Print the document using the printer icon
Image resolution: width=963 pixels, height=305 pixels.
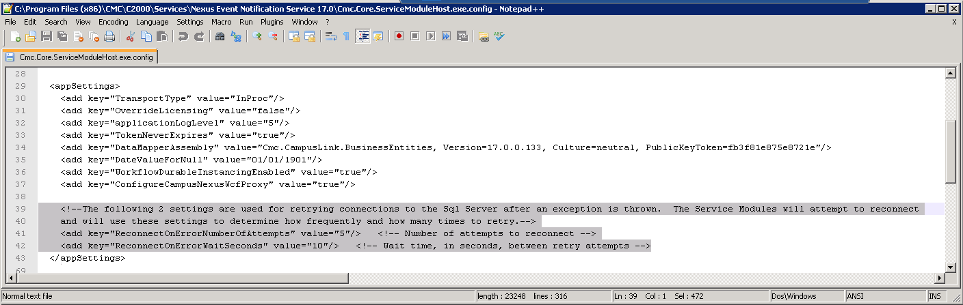coord(109,36)
